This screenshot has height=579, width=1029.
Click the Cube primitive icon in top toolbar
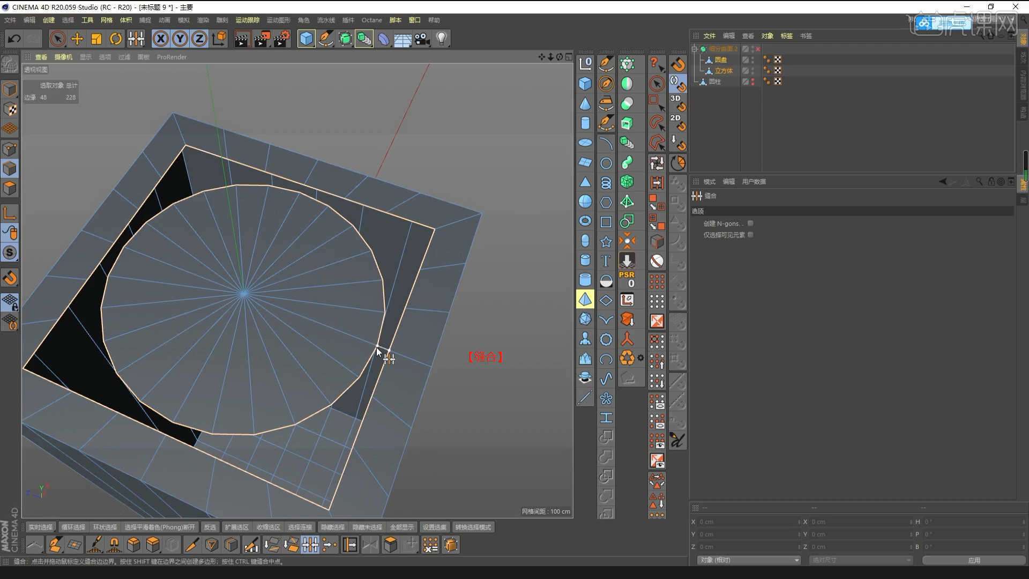pos(306,39)
